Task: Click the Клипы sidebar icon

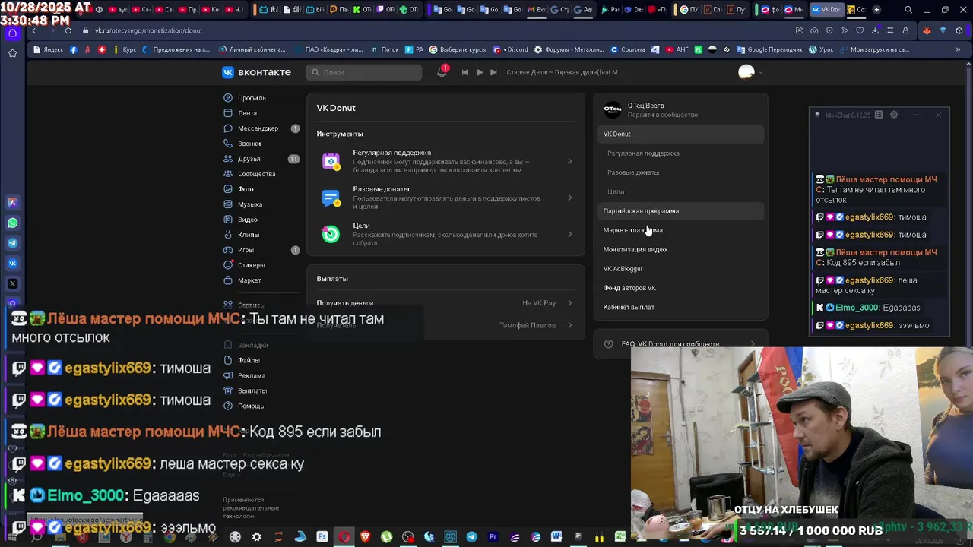Action: click(x=228, y=235)
